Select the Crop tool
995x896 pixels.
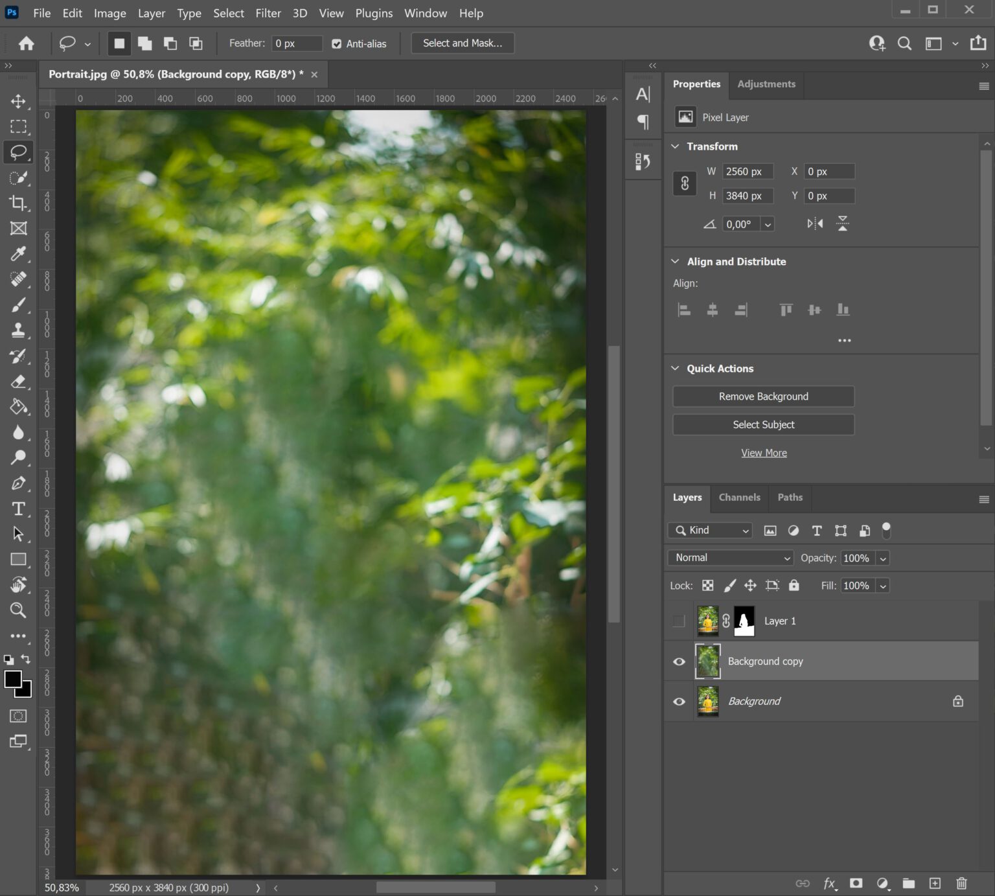18,203
